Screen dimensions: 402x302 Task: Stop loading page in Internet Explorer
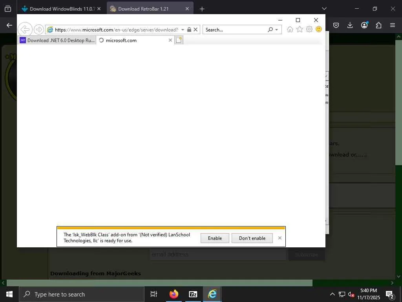[x=196, y=29]
